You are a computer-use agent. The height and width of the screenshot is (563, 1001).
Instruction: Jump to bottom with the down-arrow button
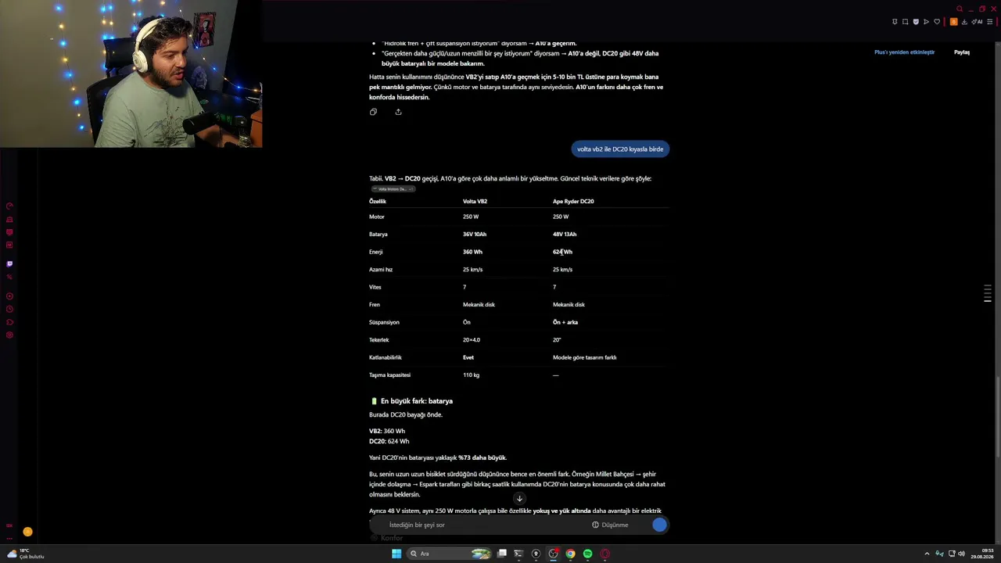click(519, 499)
